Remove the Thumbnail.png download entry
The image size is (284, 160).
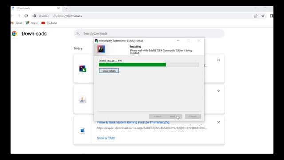click(x=219, y=122)
